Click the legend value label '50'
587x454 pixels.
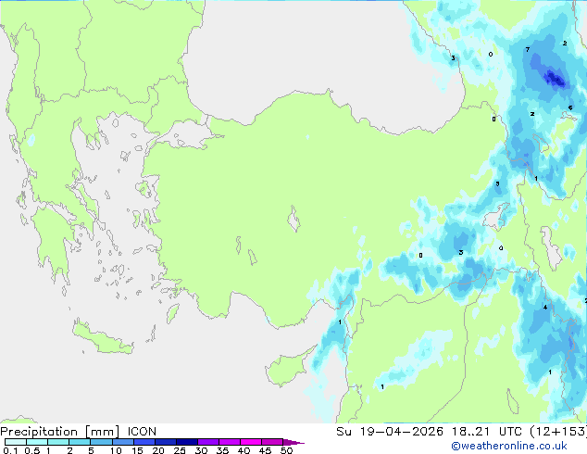coord(287,450)
